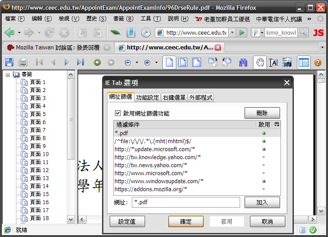Click the print icon in PDF toolbar
The height and width of the screenshot is (237, 328).
pyautogui.click(x=23, y=63)
